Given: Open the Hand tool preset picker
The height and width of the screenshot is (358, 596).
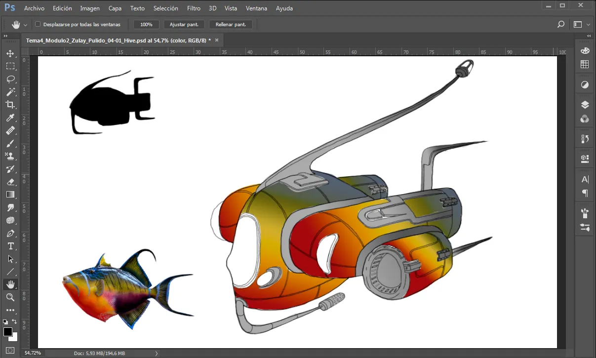Looking at the screenshot, I should [25, 25].
